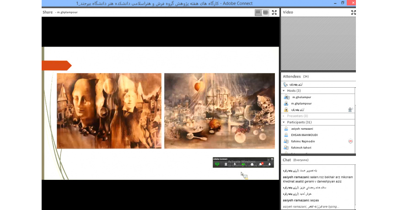The height and width of the screenshot is (210, 398).
Task: Click chat message starting 'salam roz bekhair'
Action: point(318,179)
